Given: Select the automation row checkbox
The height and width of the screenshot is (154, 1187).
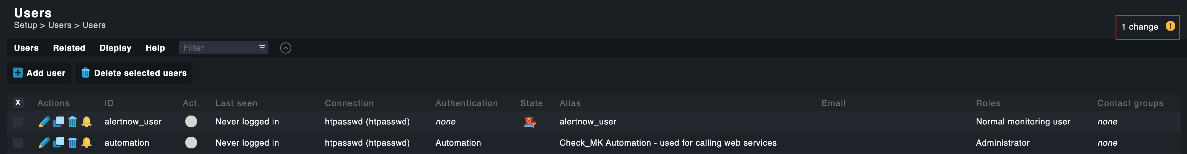Looking at the screenshot, I should (18, 143).
